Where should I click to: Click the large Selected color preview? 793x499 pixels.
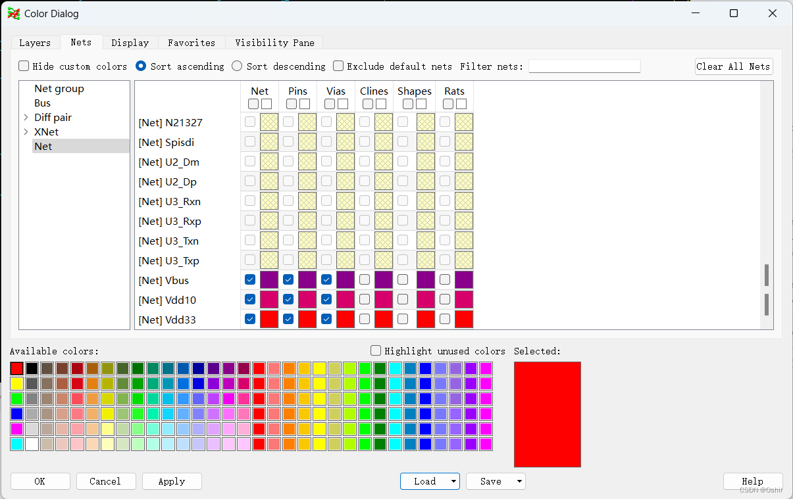pyautogui.click(x=547, y=414)
